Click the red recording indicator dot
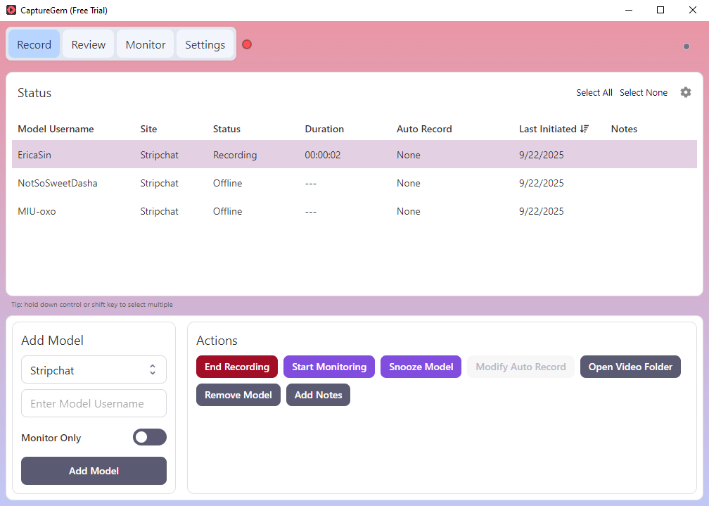This screenshot has width=709, height=506. click(x=247, y=44)
